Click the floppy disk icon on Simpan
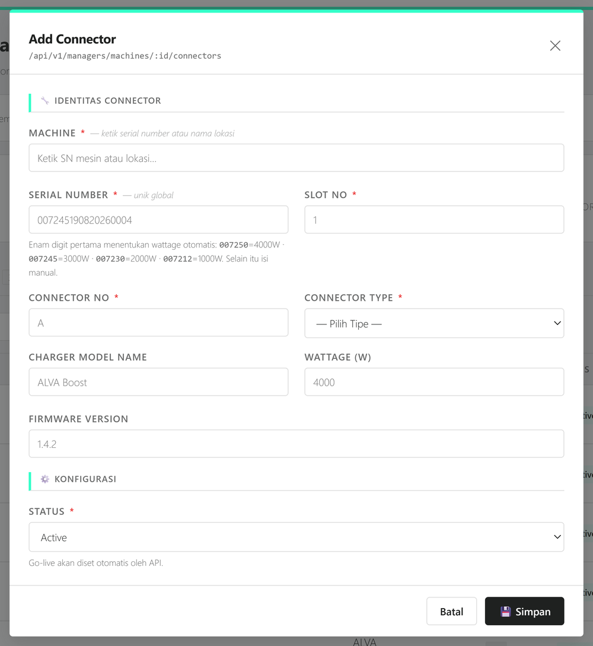The height and width of the screenshot is (646, 593). [x=505, y=612]
